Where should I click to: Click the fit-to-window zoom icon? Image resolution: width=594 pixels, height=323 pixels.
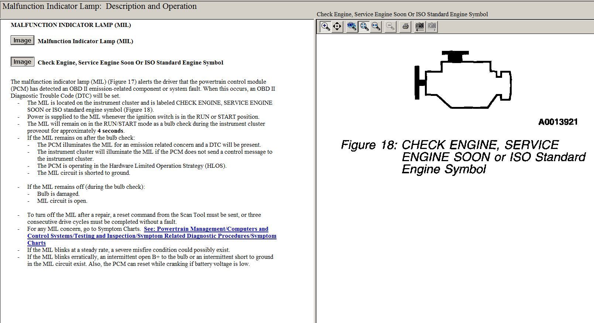click(x=364, y=27)
